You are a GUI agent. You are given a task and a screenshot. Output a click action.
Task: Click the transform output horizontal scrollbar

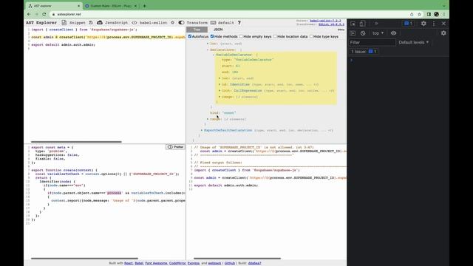coord(237,259)
